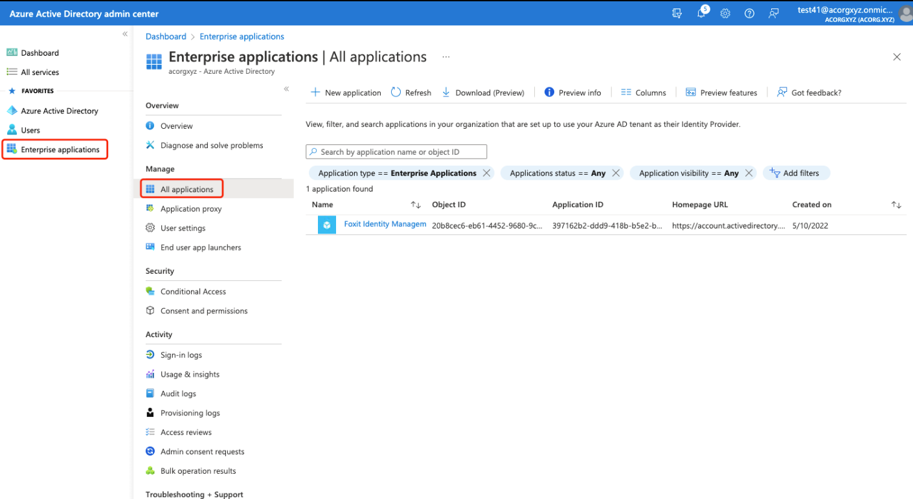Open Preview features

[x=721, y=93]
